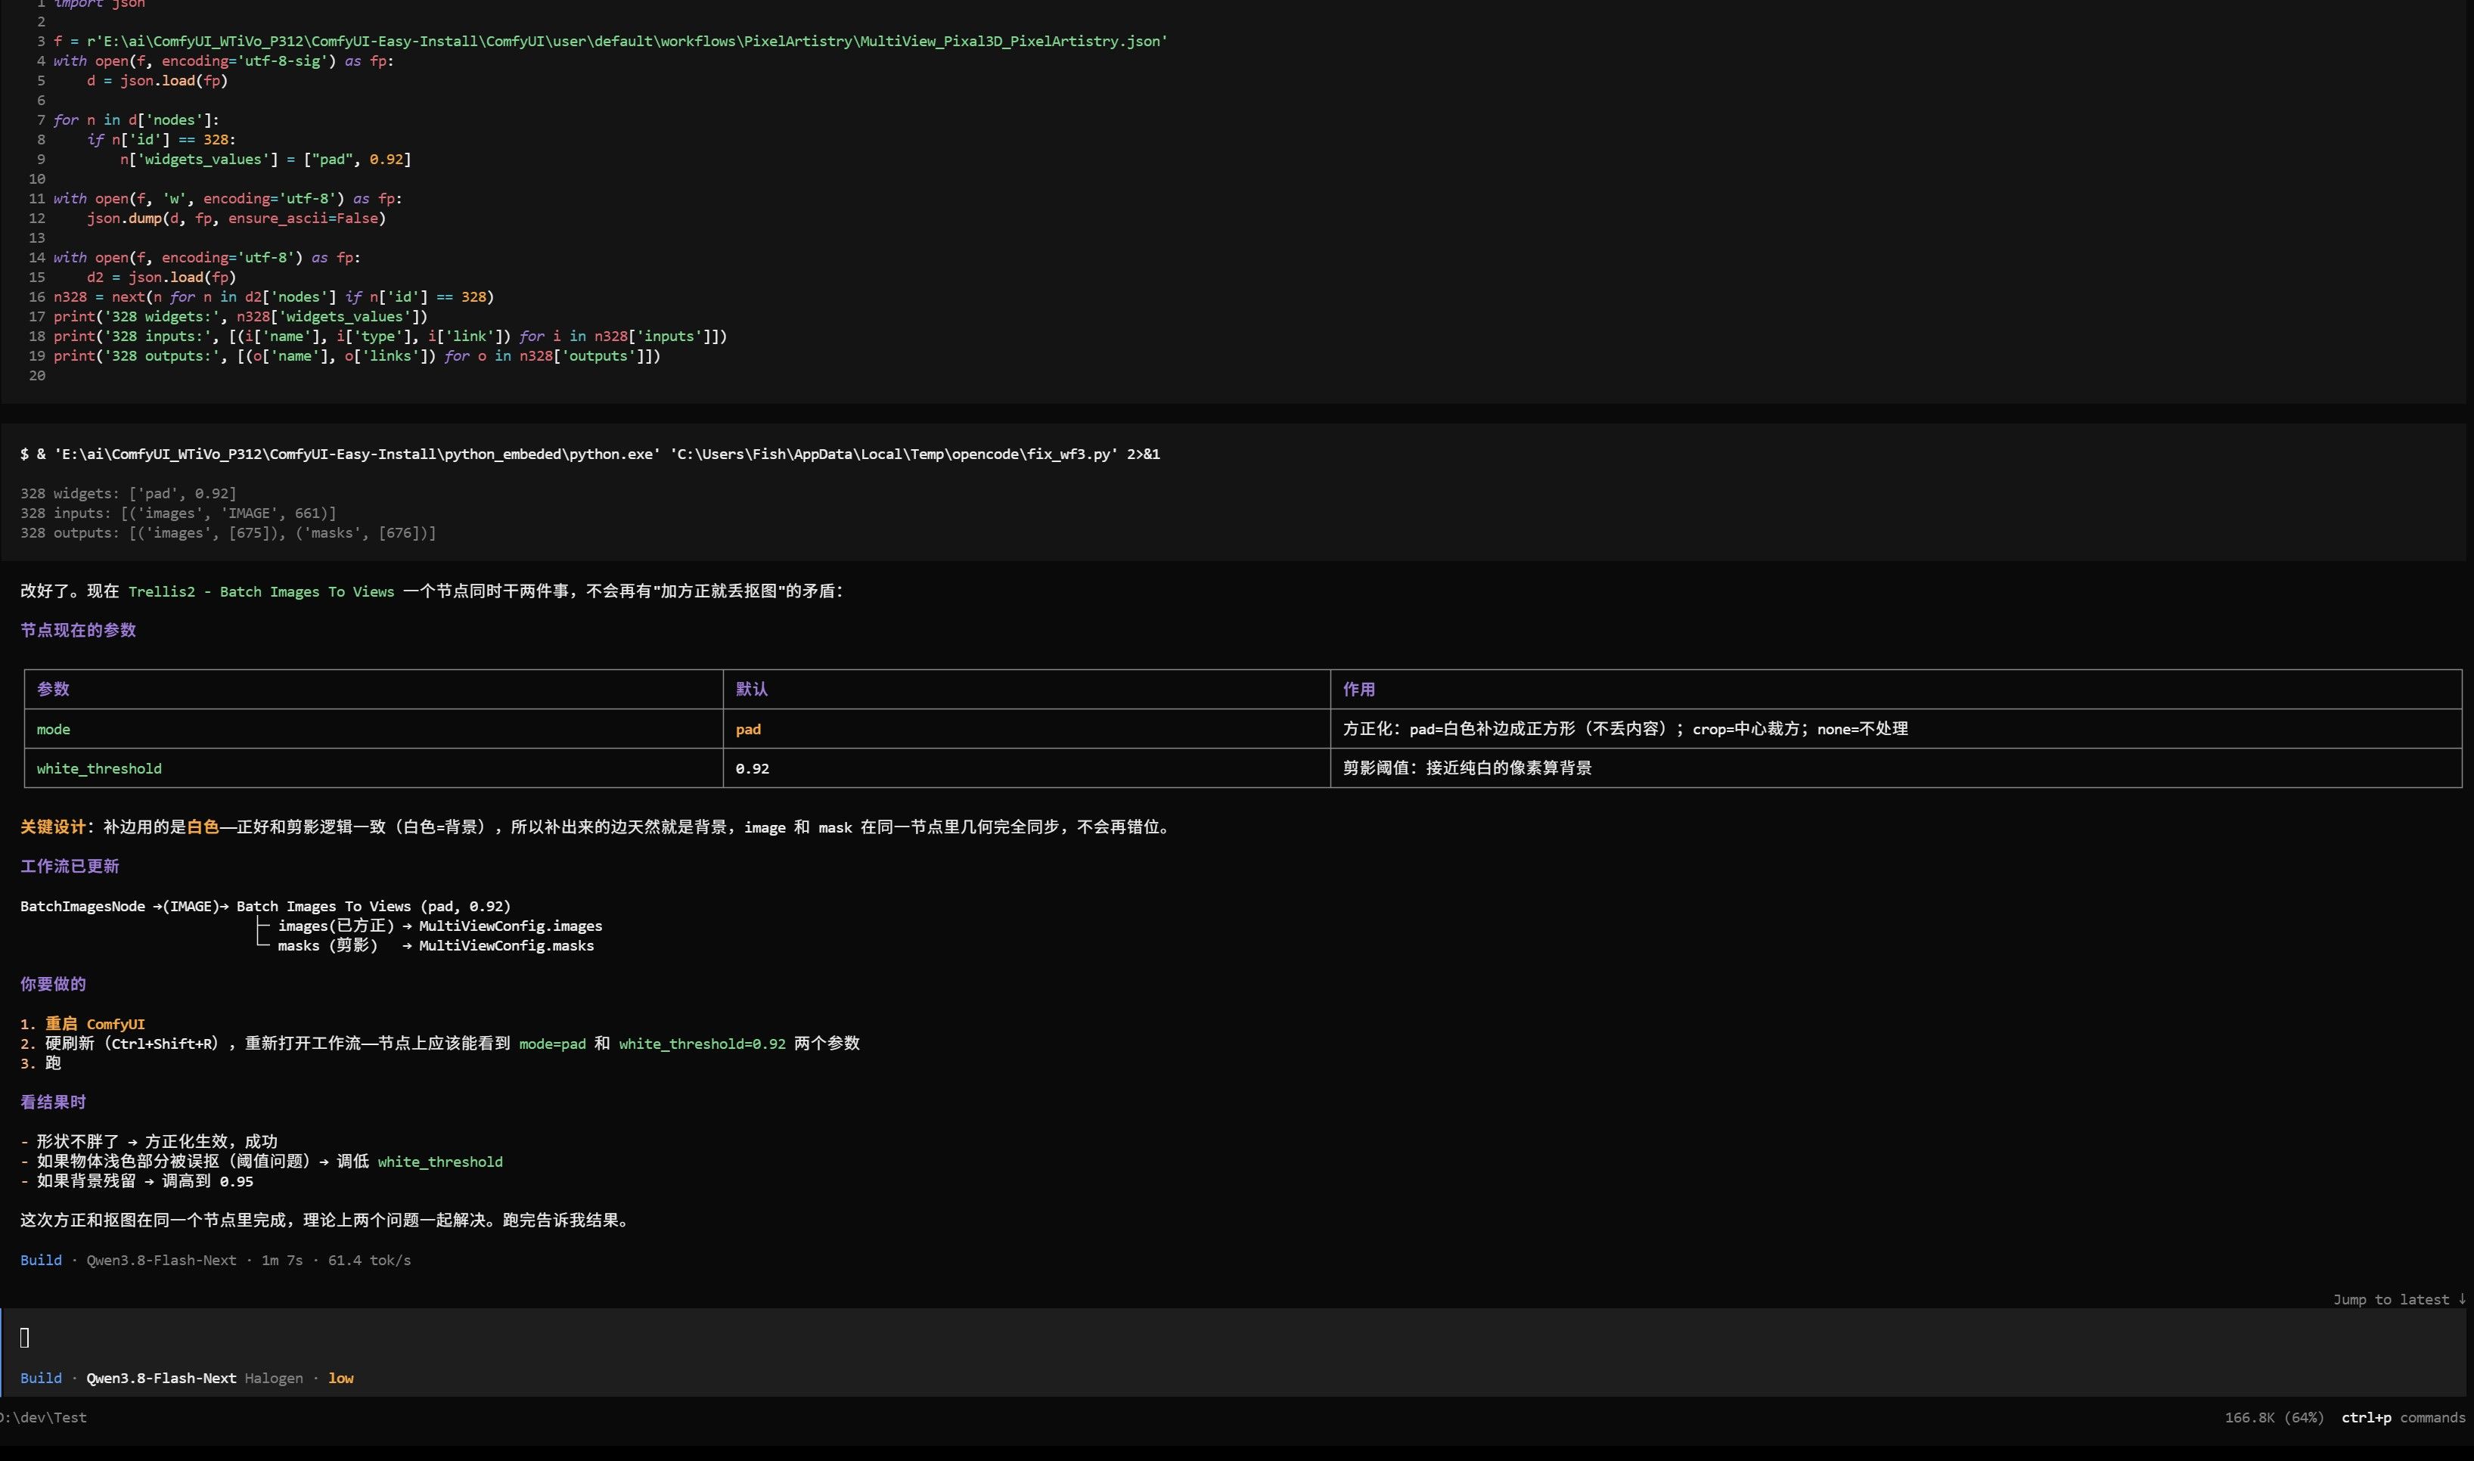Click the low reasoning effort label
Screen dimensions: 2474x1461
coord(340,1379)
